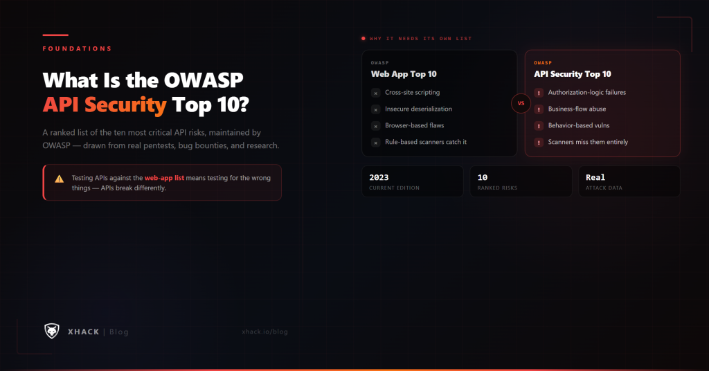Click the x icon beside Browser-based flaws
The image size is (709, 371).
[x=376, y=126]
